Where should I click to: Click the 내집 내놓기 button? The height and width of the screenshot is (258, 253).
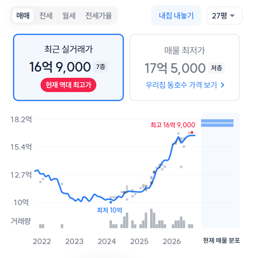pos(176,16)
